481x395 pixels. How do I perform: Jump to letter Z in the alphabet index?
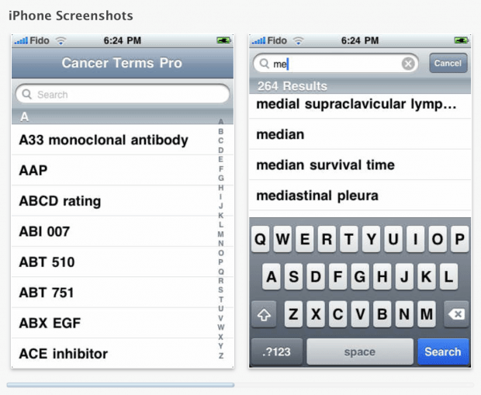221,356
